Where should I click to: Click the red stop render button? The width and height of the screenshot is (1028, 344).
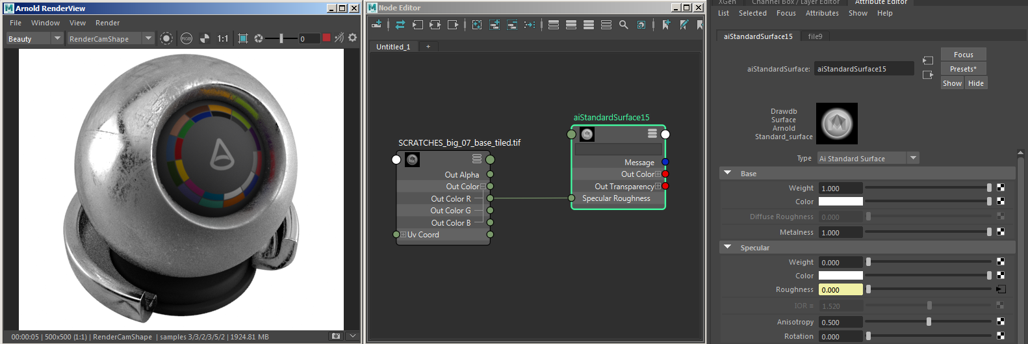click(x=327, y=38)
